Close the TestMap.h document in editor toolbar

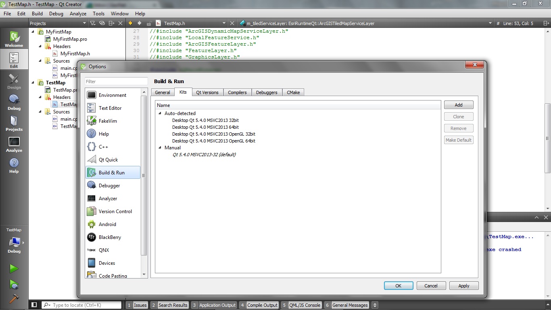coord(232,23)
